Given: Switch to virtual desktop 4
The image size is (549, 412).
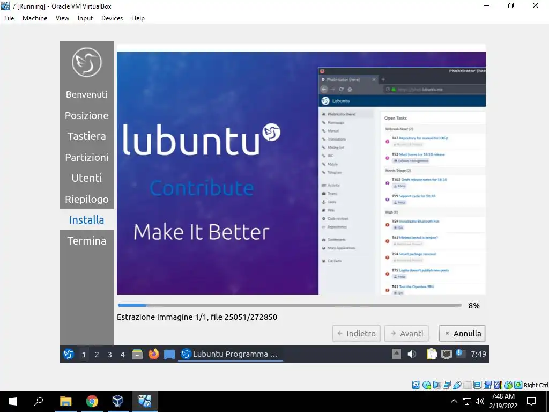Looking at the screenshot, I should click(123, 355).
